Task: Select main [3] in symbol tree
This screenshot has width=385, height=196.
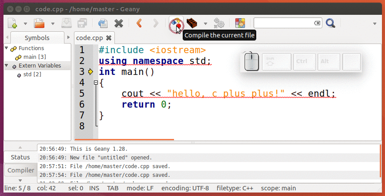Action: (35, 57)
